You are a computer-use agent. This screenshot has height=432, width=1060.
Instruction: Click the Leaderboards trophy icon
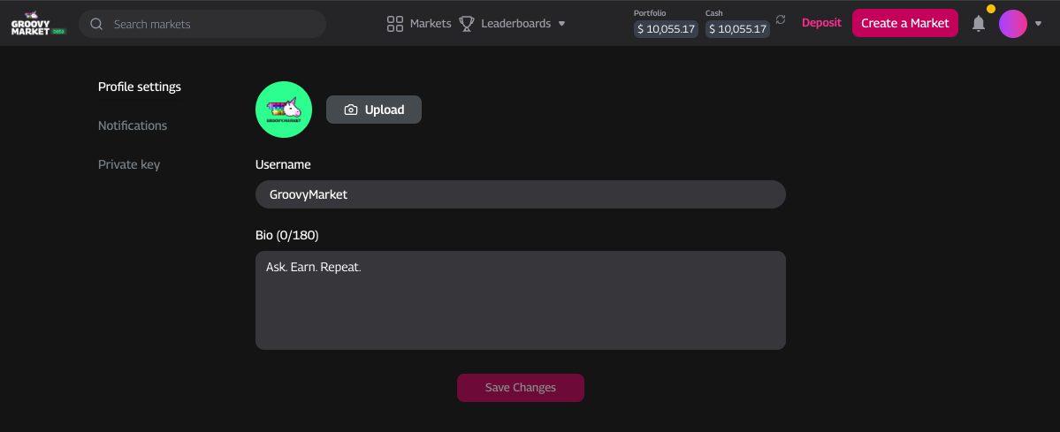coord(467,24)
